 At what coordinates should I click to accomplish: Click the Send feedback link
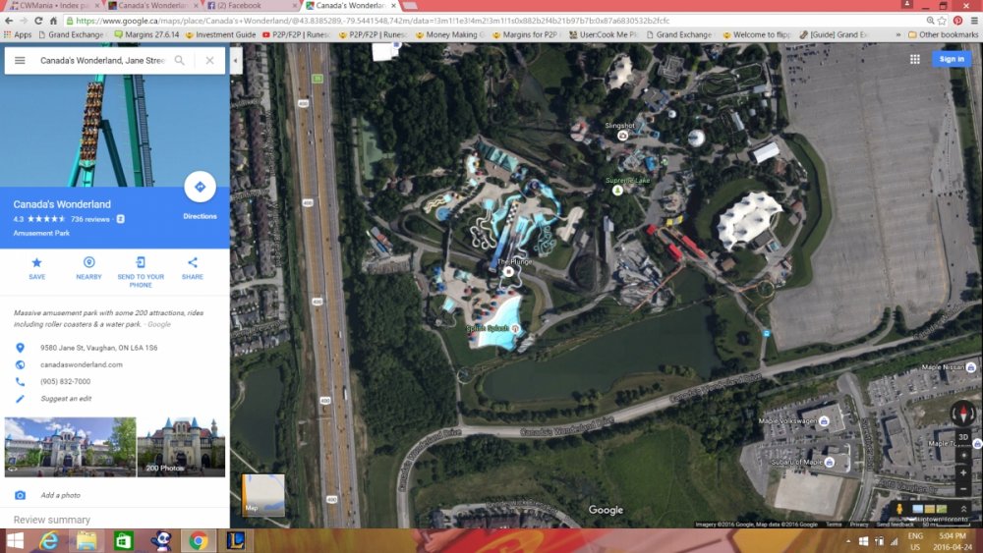(896, 525)
